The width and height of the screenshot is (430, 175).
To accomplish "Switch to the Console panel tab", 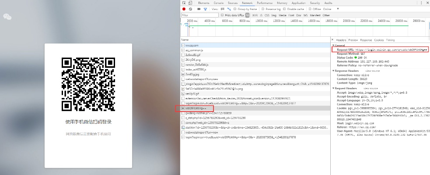I will click(218, 3).
